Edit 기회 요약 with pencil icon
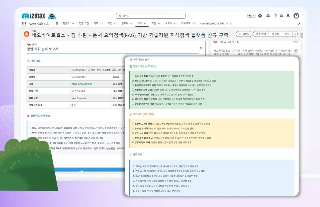320x207 pixels. click(201, 48)
